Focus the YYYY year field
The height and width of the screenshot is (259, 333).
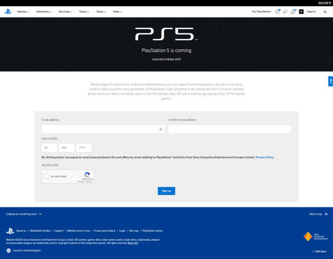[84, 148]
